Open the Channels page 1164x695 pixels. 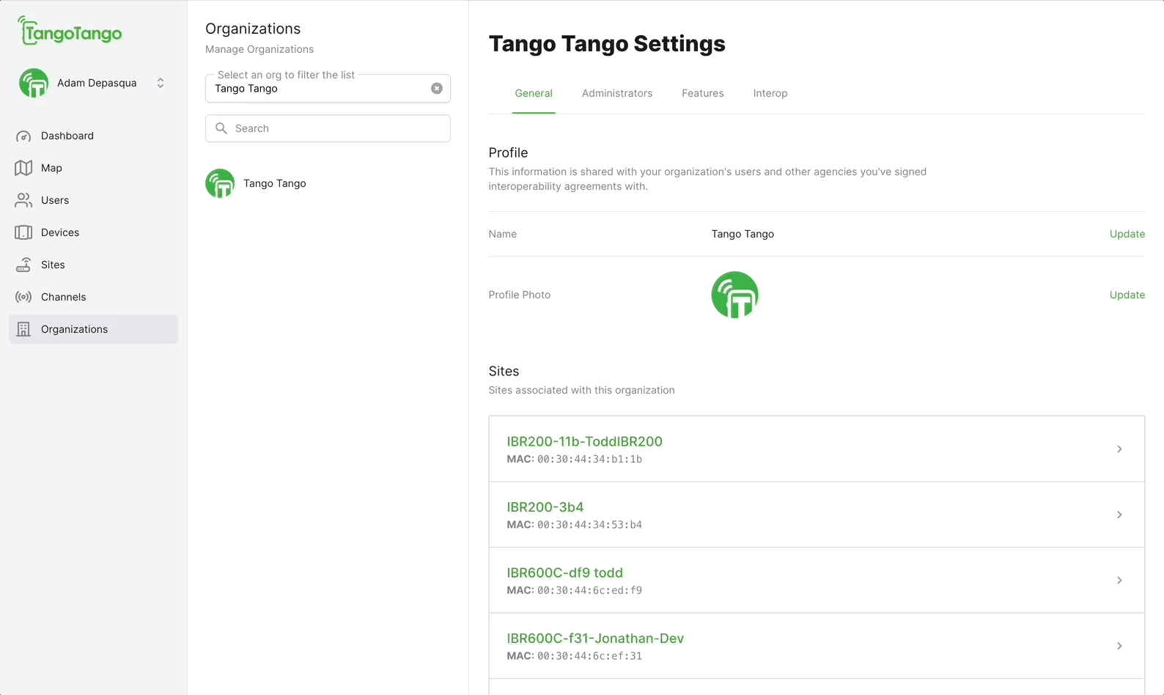(93, 297)
